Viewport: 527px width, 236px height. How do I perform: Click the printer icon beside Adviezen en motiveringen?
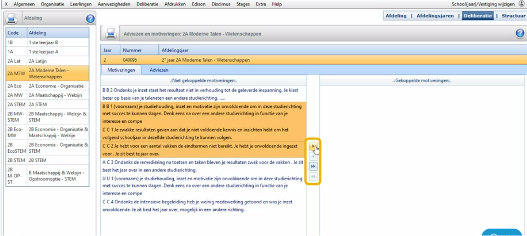tap(111, 34)
